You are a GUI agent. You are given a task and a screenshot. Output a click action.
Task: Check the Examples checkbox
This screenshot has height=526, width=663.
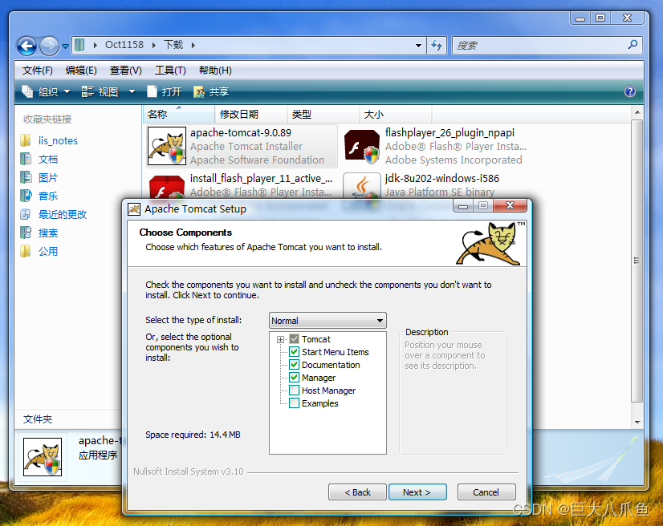tap(295, 403)
